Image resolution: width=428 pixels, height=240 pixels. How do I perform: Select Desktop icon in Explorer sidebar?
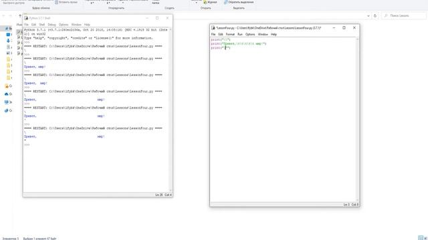pos(8,35)
